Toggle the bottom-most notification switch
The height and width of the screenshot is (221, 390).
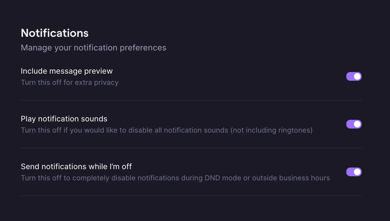[354, 172]
